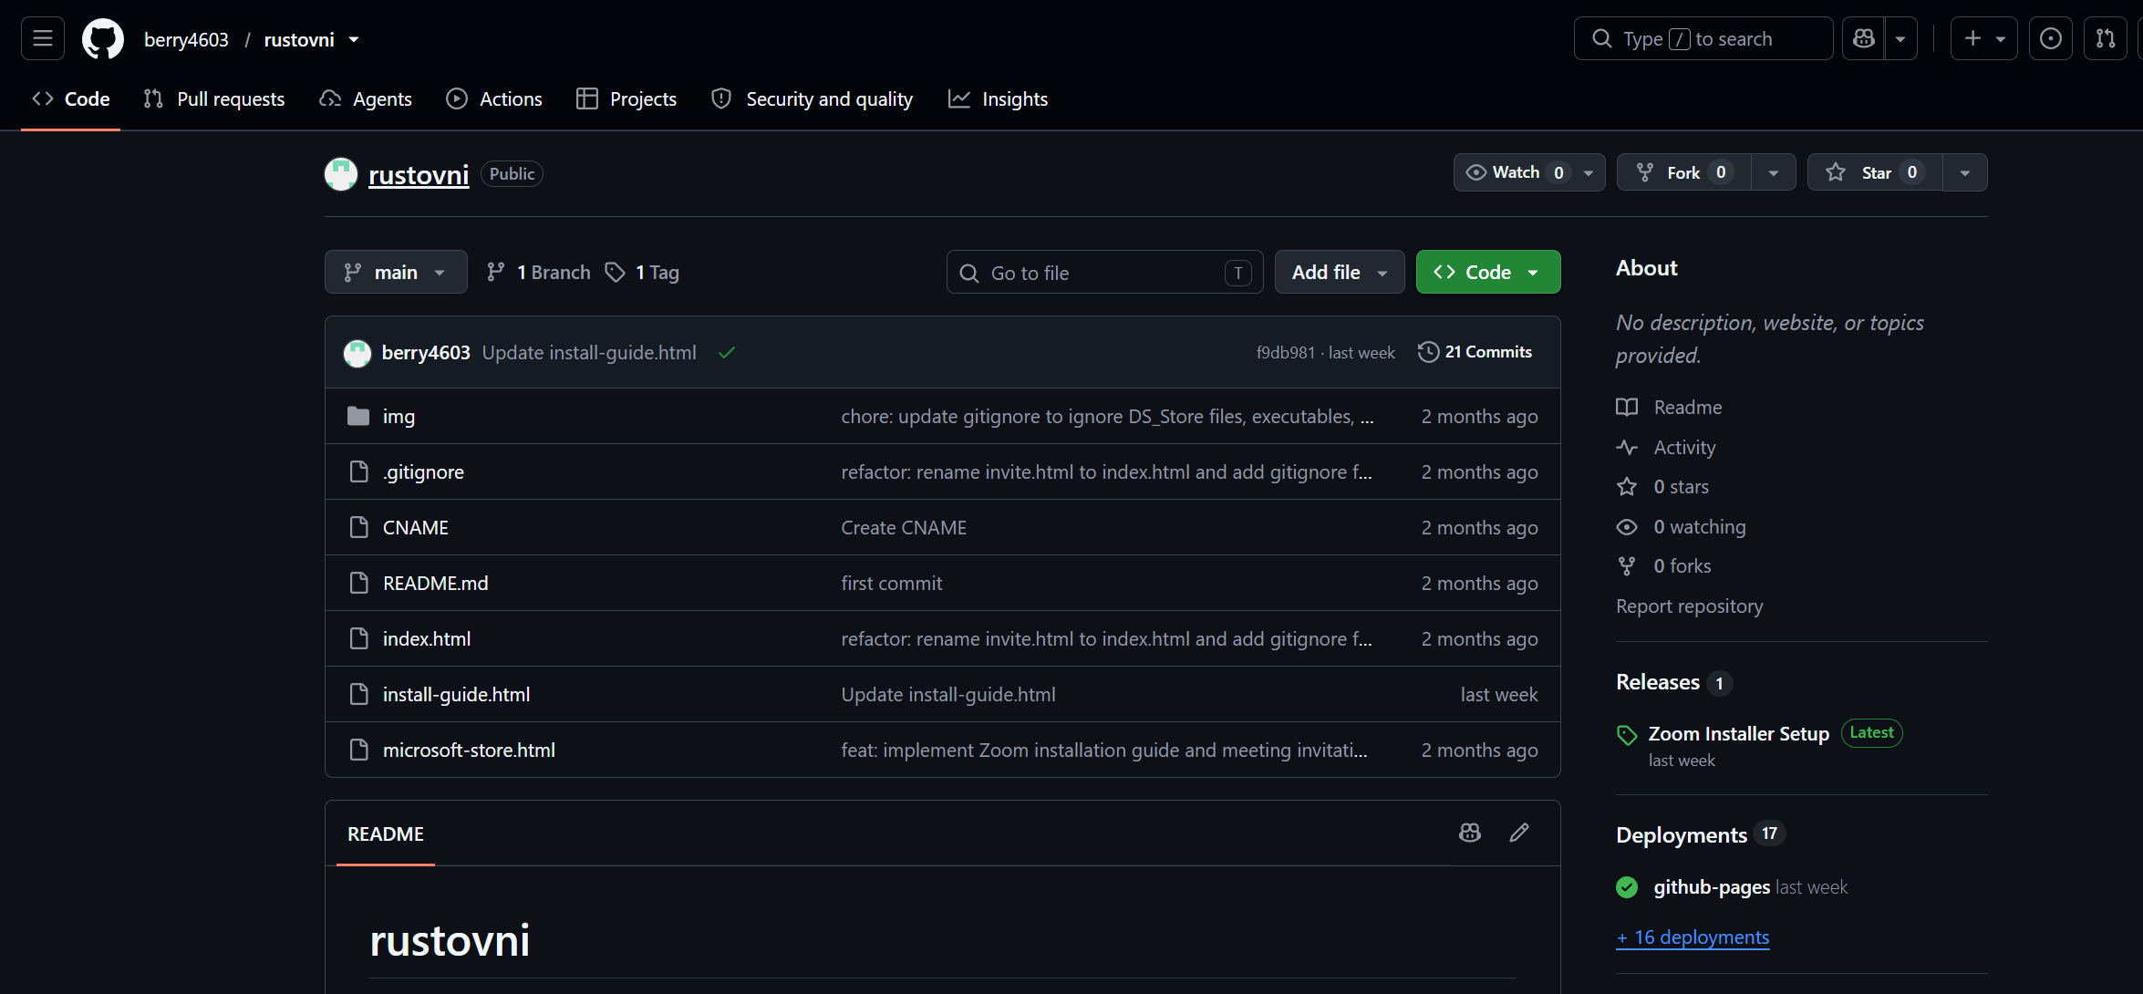Open commit history clock icon
This screenshot has width=2143, height=994.
(x=1428, y=352)
